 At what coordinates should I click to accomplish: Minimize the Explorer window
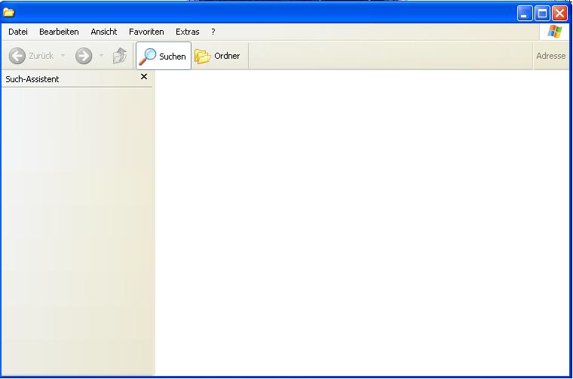[525, 14]
